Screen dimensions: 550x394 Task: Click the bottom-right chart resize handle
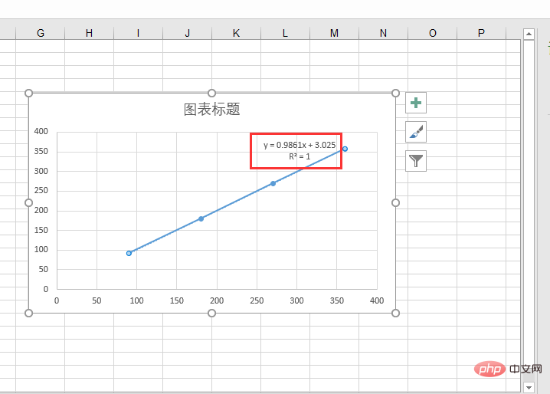tap(395, 313)
